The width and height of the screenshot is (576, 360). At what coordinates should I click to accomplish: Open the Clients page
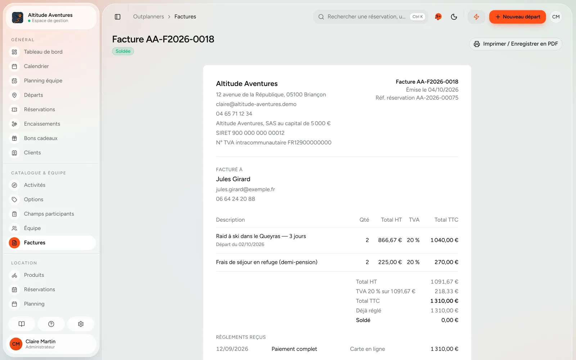tap(52, 153)
